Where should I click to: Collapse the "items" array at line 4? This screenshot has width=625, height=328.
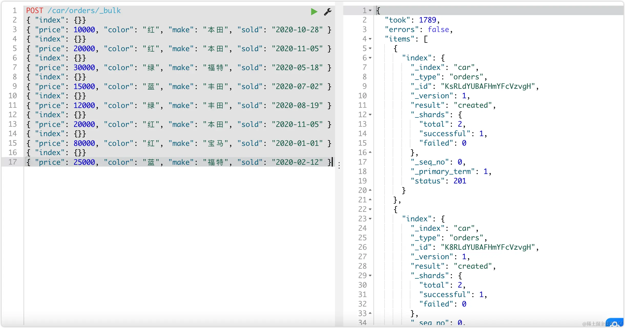[370, 39]
